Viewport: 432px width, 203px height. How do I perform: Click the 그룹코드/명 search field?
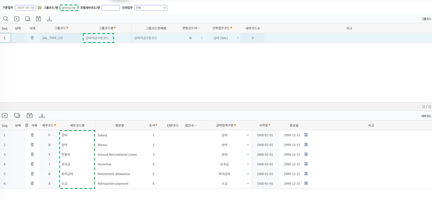tap(69, 8)
